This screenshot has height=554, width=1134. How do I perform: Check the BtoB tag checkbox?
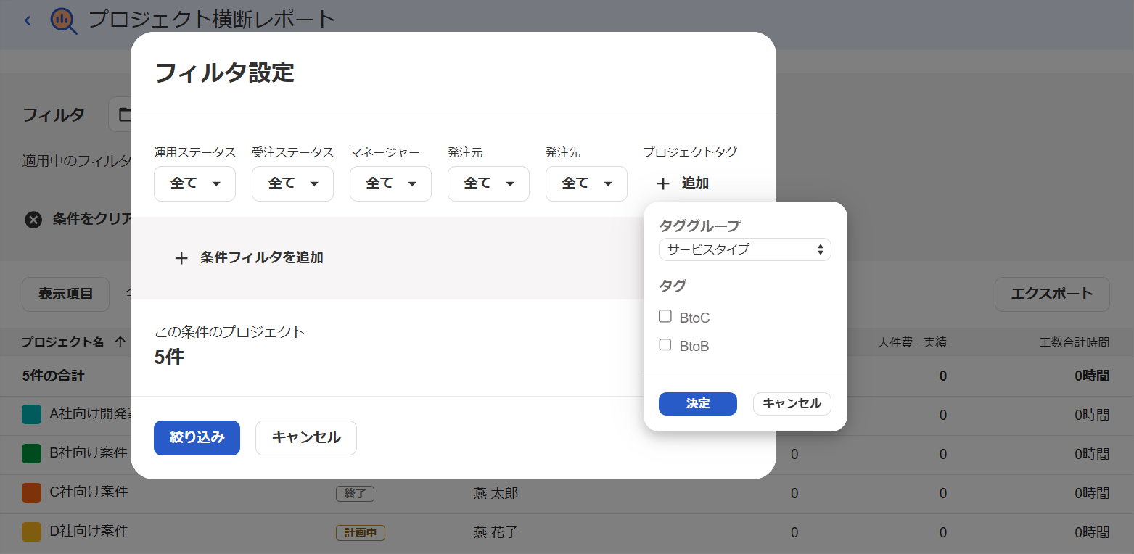point(665,344)
